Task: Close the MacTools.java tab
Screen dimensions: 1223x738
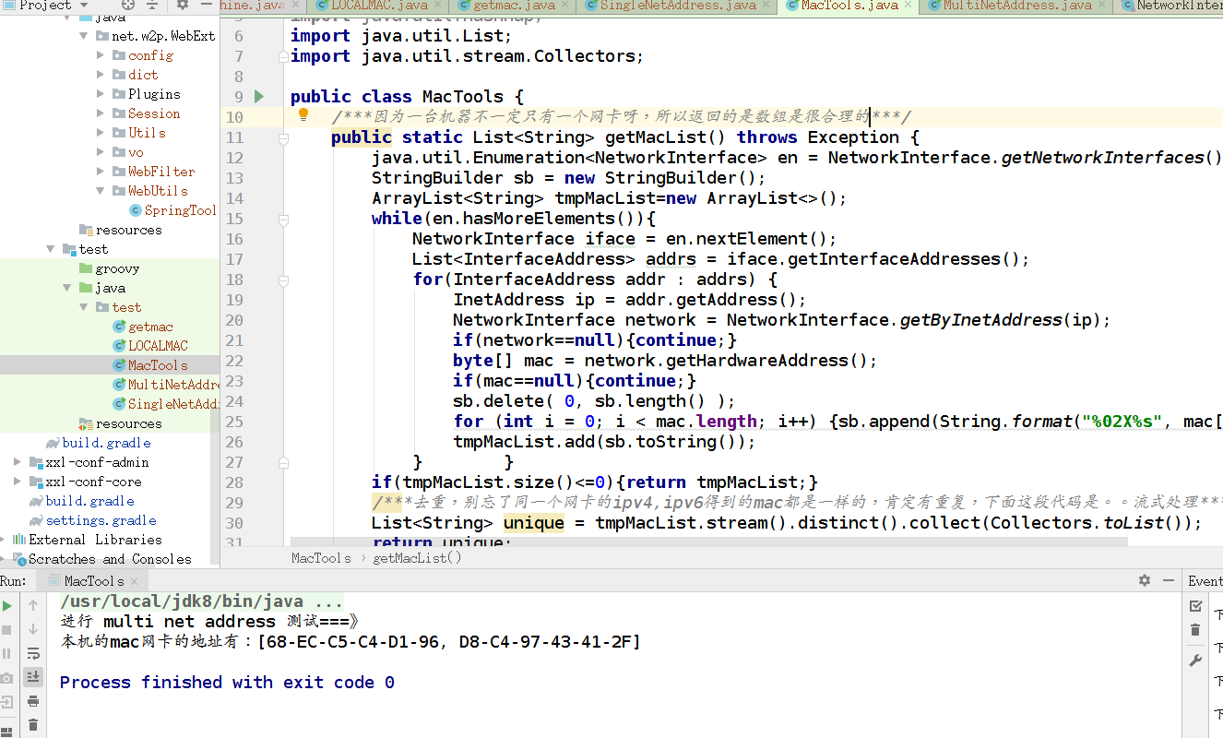Action: pyautogui.click(x=908, y=6)
